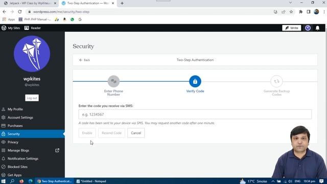The image size is (327, 184).
Task: Open Firefox from taskbar
Action: pyautogui.click(x=21, y=181)
